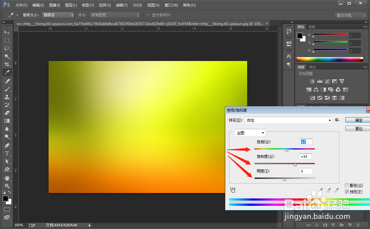The image size is (370, 229).
Task: Select the Eyedropper tool in the toolbox
Action: [7, 72]
